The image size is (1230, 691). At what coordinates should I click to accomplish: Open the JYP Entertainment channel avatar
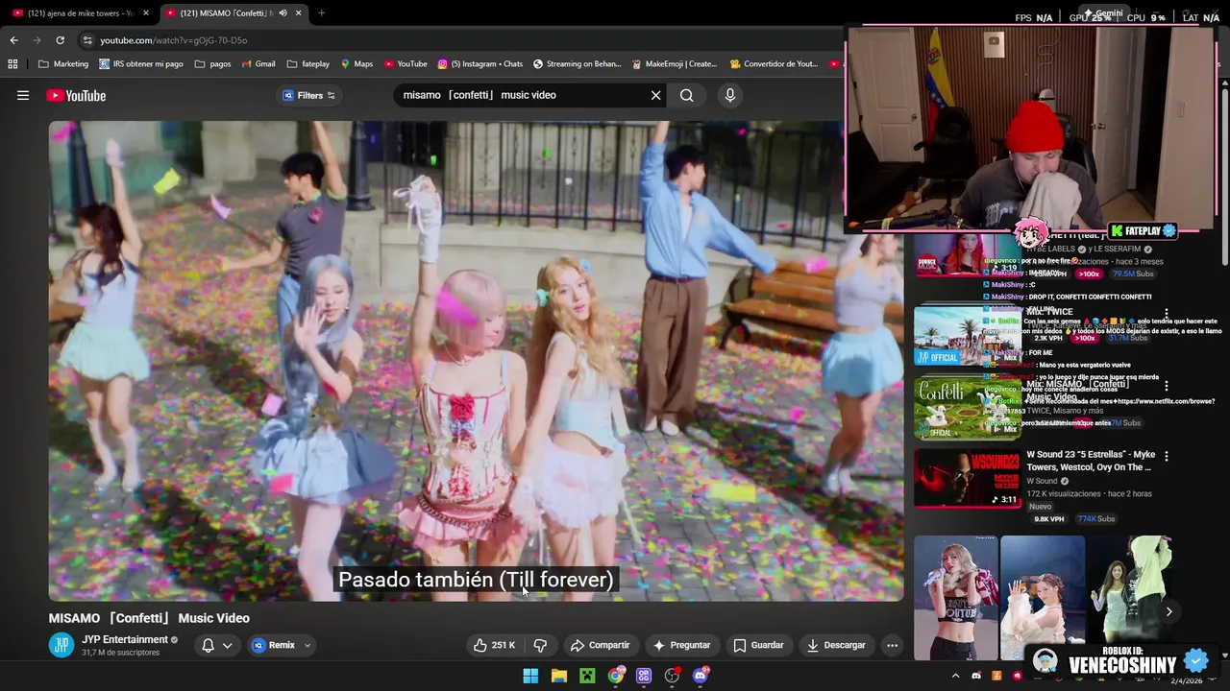tap(61, 645)
